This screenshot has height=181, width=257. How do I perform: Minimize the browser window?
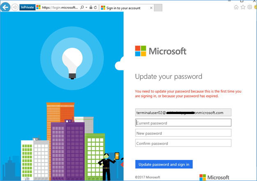point(229,1)
